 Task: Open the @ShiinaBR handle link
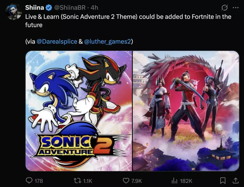click(70, 8)
